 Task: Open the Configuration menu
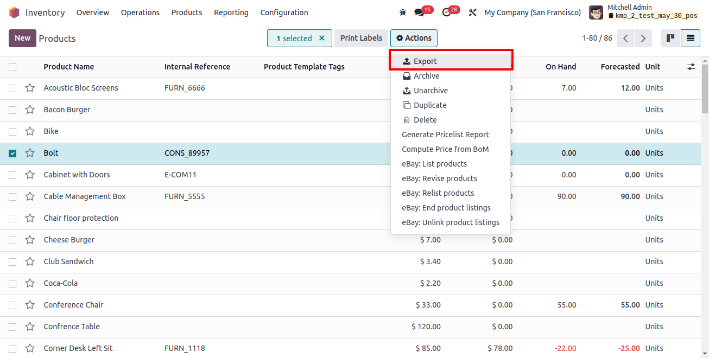click(284, 12)
